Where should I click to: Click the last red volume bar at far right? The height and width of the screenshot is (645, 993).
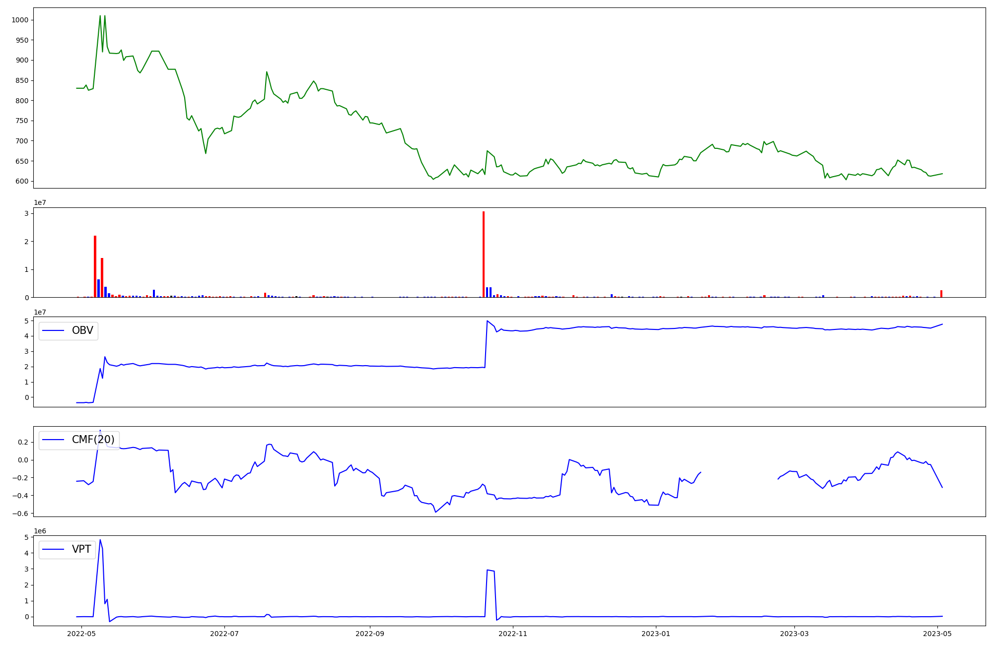(x=941, y=294)
